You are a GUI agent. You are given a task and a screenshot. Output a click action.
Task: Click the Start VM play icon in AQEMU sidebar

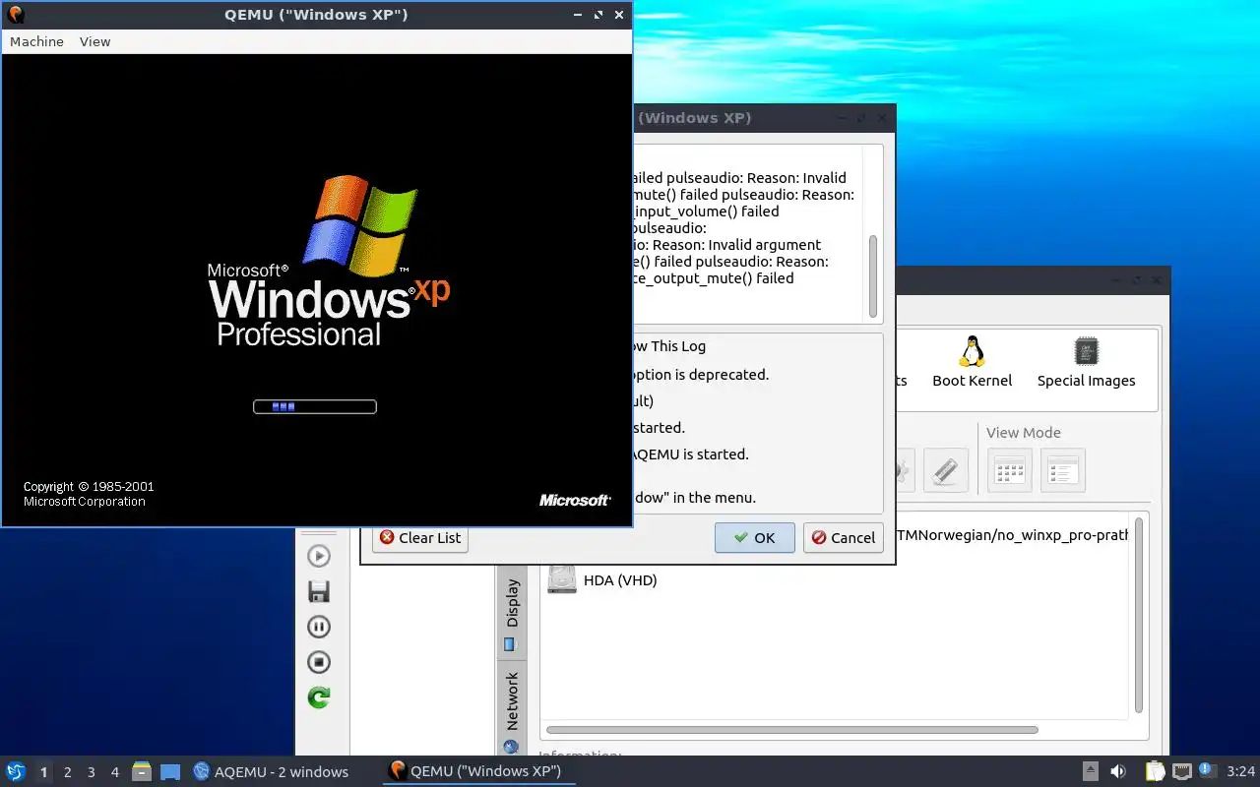point(318,556)
